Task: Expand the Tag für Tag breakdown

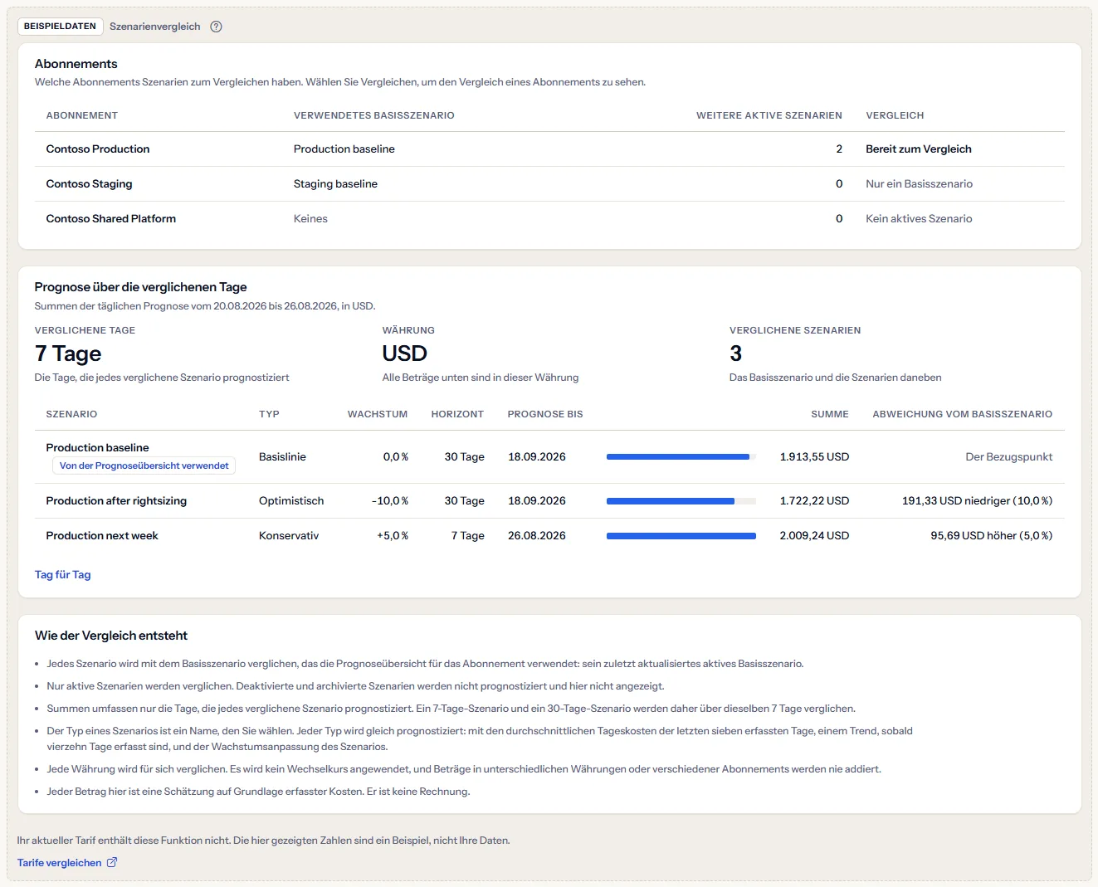Action: (x=63, y=574)
